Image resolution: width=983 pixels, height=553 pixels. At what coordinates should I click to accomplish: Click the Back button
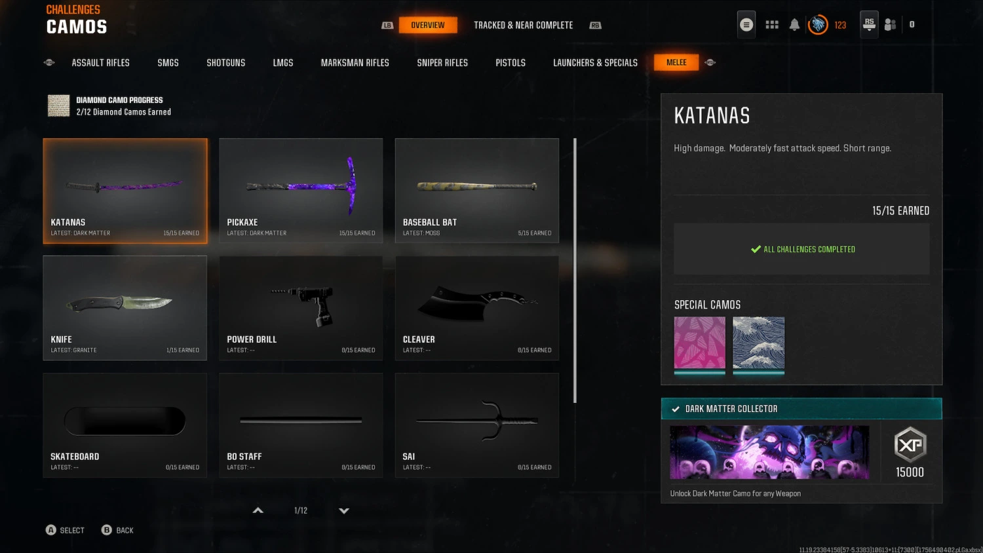[117, 530]
